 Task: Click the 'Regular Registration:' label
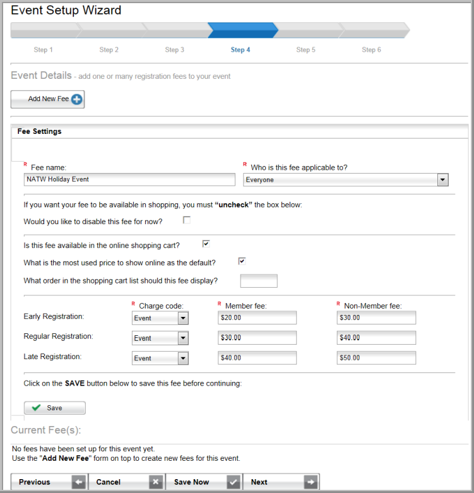[59, 336]
